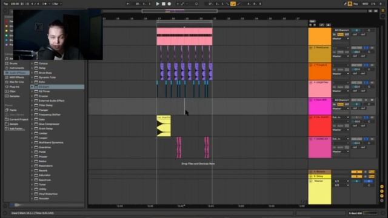Open Packs under Places

point(13,110)
